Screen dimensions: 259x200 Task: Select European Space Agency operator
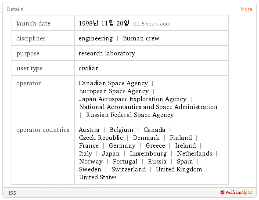(114, 91)
